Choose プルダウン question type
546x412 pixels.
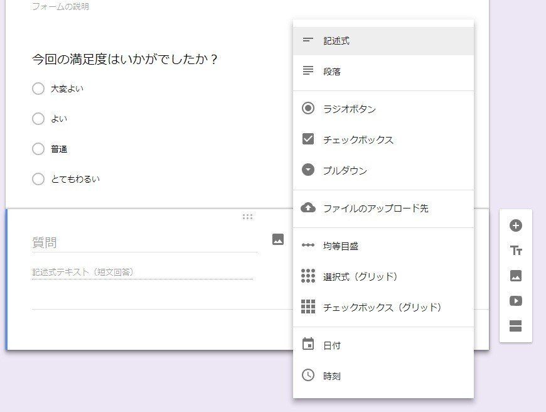[x=383, y=170]
